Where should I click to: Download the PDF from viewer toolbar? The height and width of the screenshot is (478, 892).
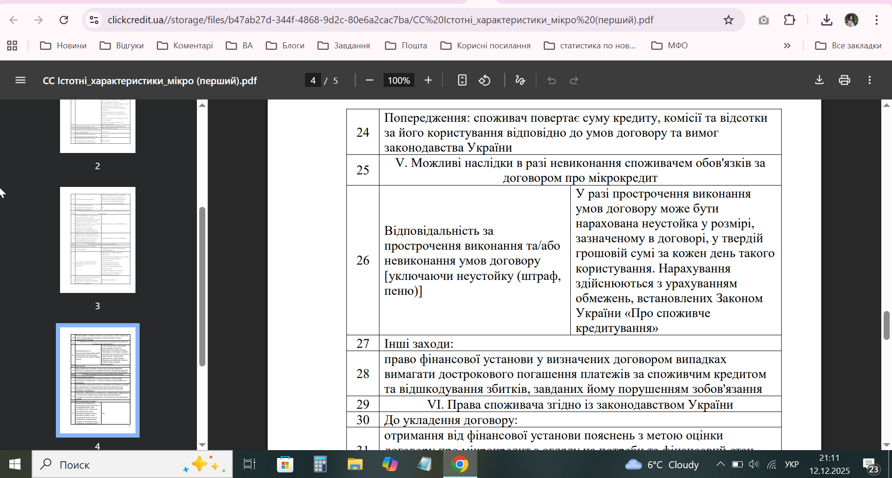(x=819, y=80)
